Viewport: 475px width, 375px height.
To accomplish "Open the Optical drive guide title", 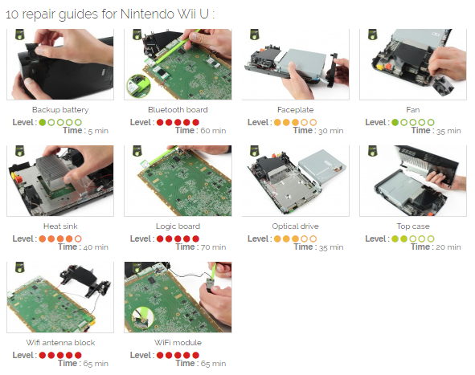I will (295, 226).
